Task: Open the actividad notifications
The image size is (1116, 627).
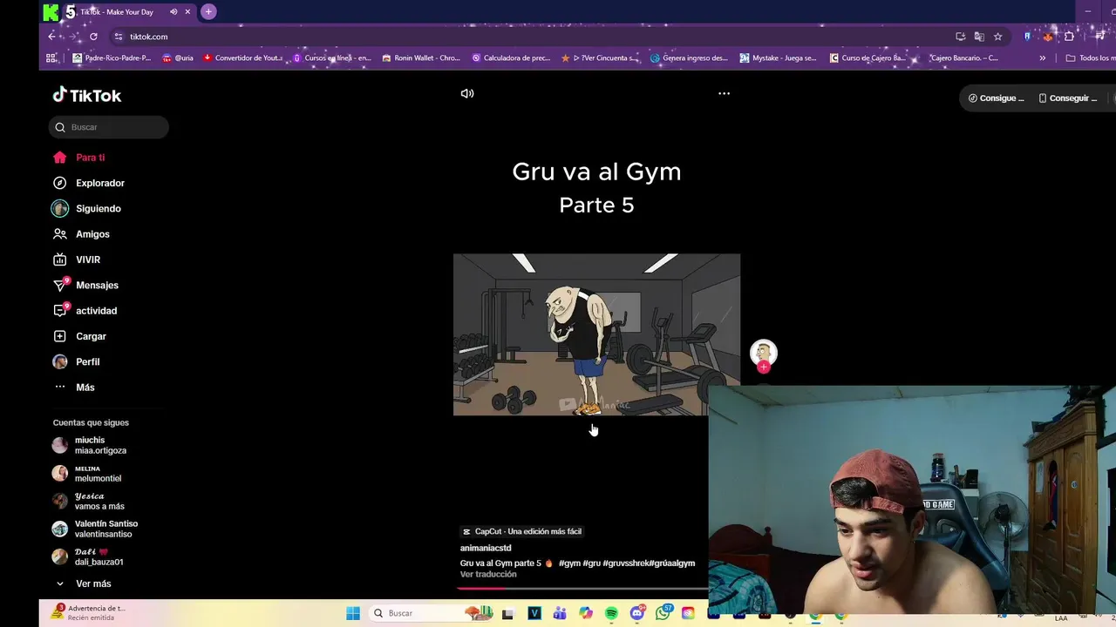Action: click(85, 311)
